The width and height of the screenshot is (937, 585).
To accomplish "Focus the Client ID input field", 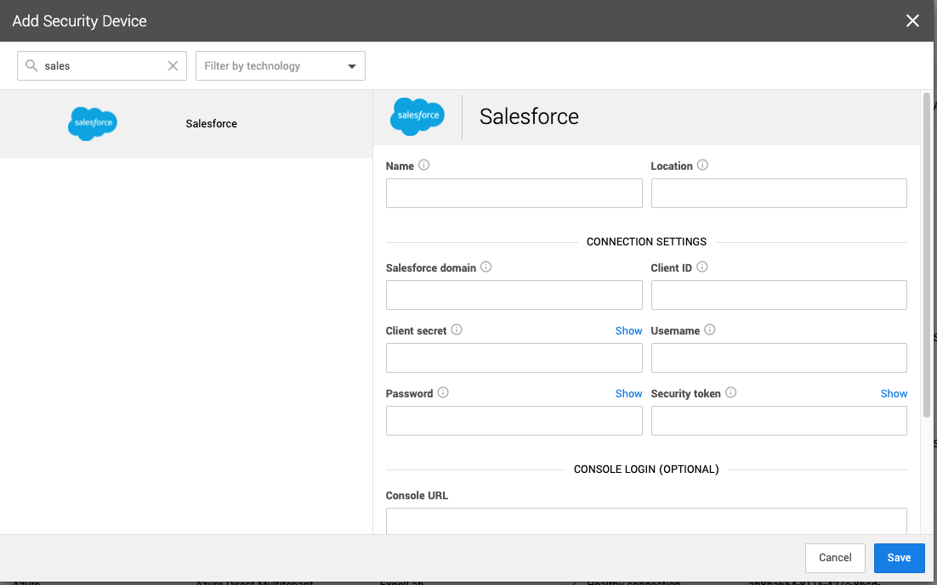I will click(779, 295).
